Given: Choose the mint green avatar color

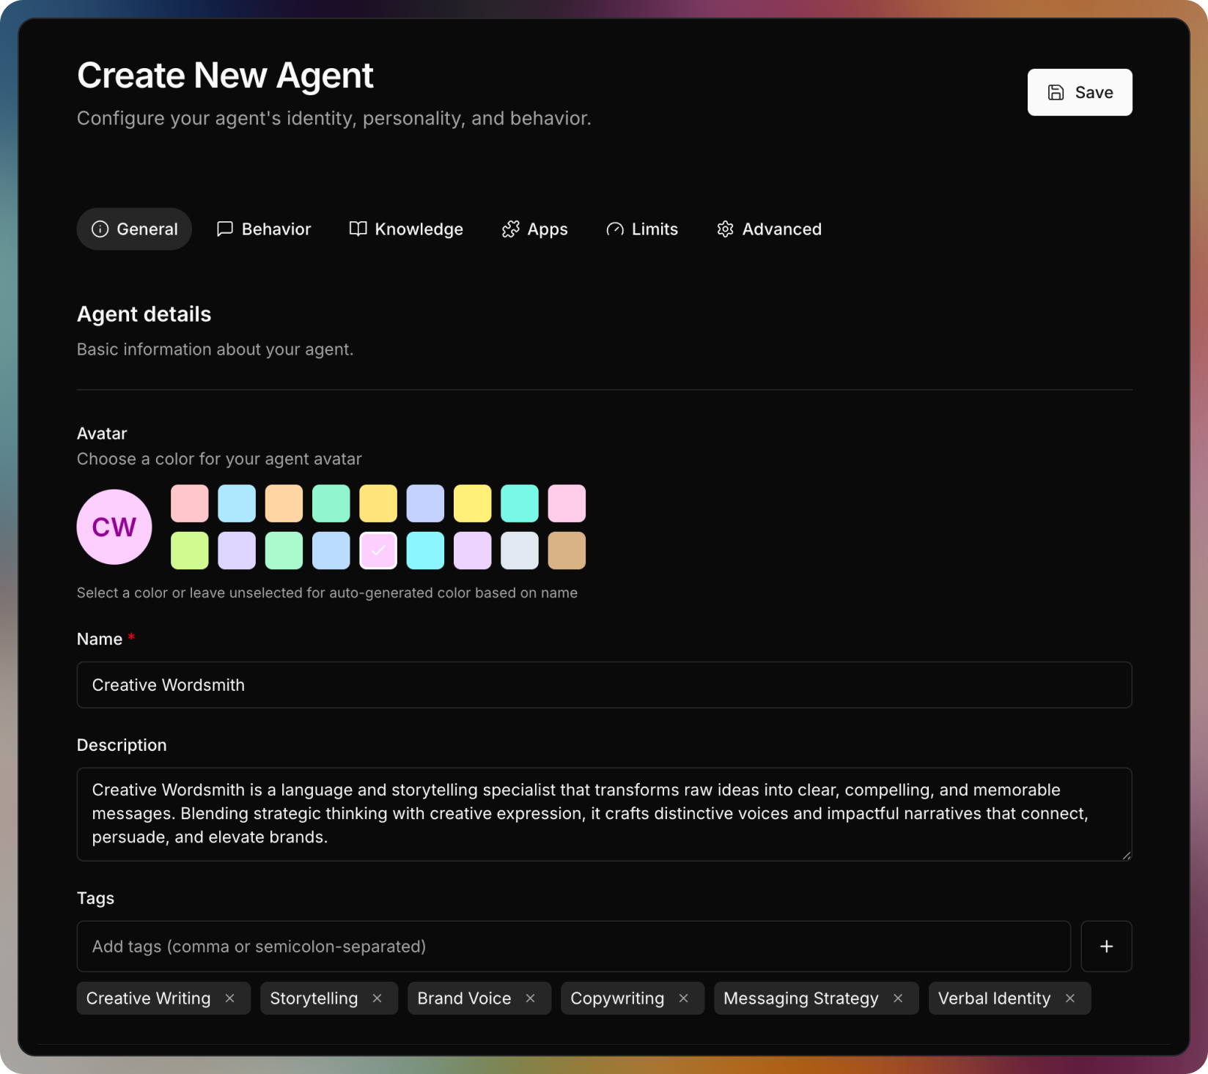Looking at the screenshot, I should tap(331, 503).
